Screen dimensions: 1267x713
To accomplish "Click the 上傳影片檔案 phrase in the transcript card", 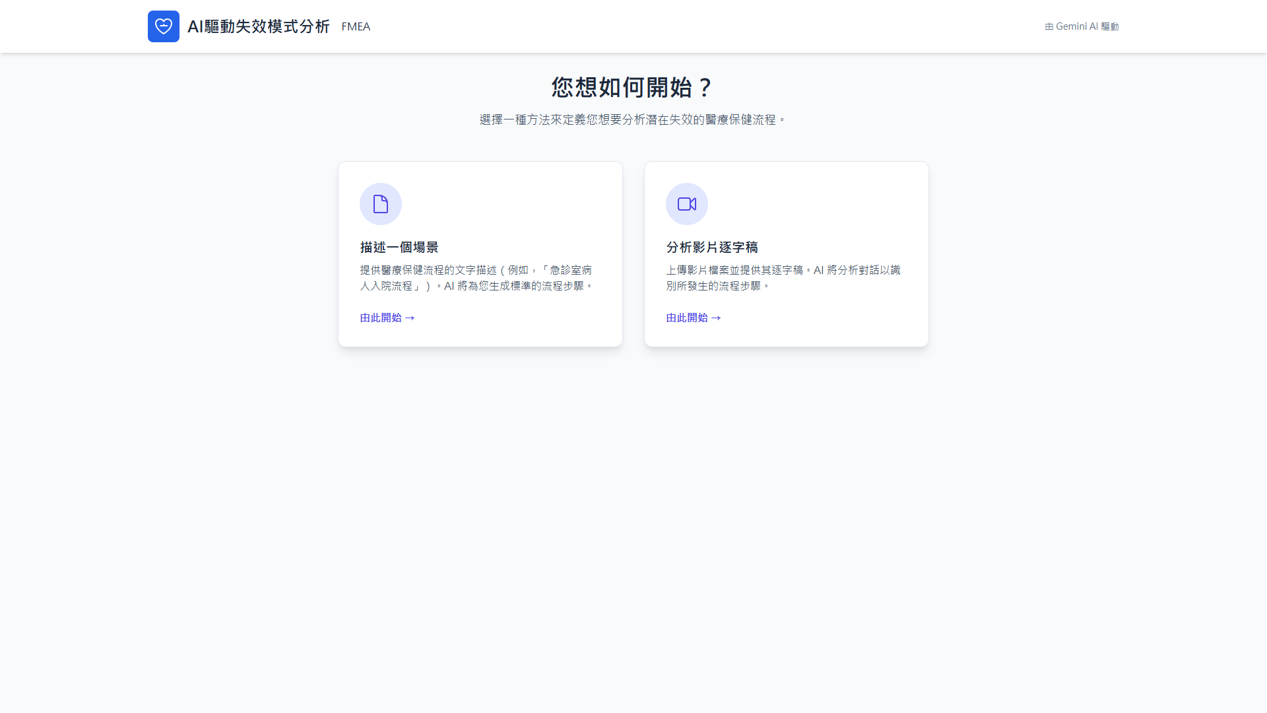I will tap(698, 270).
